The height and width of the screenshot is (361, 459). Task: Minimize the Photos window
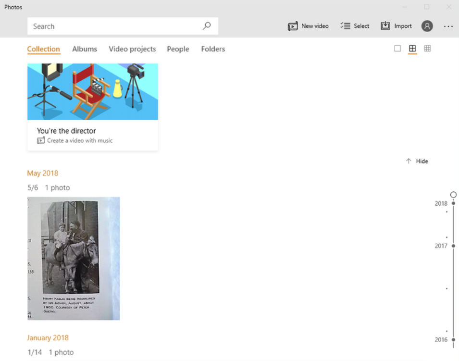405,7
